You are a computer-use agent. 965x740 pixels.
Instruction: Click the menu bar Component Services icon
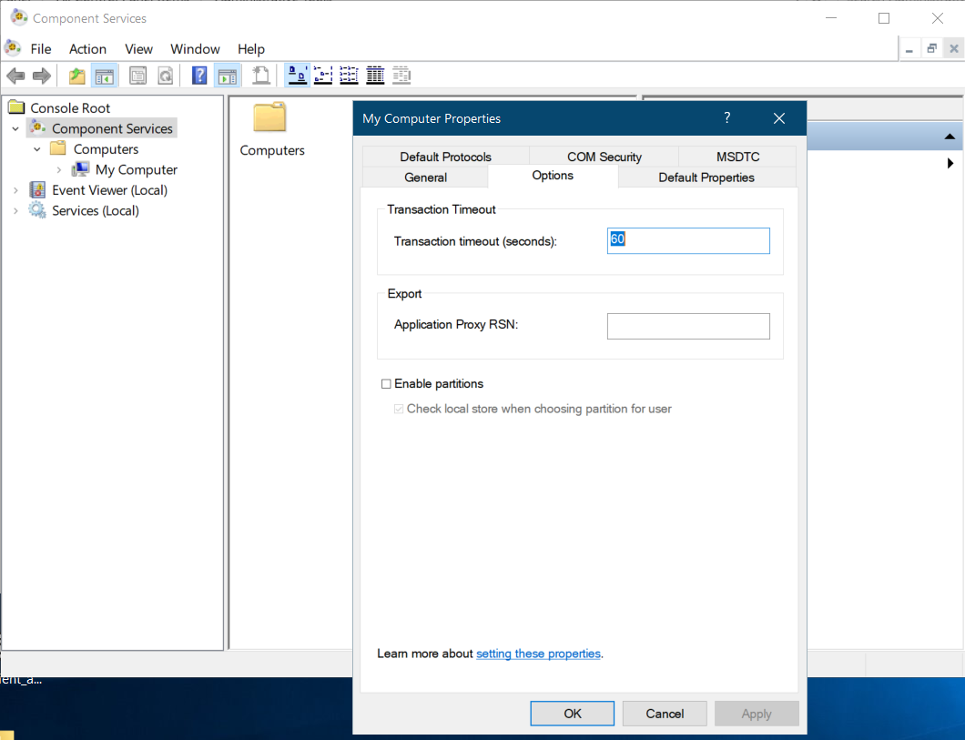[x=13, y=48]
